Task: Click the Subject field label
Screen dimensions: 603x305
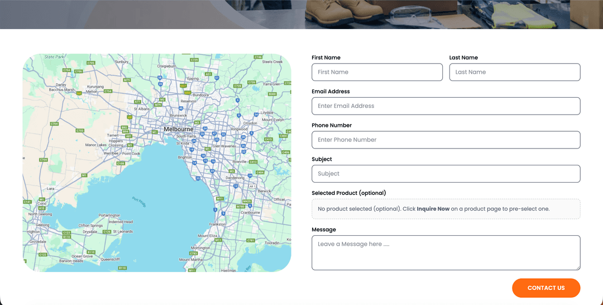Action: coord(322,159)
